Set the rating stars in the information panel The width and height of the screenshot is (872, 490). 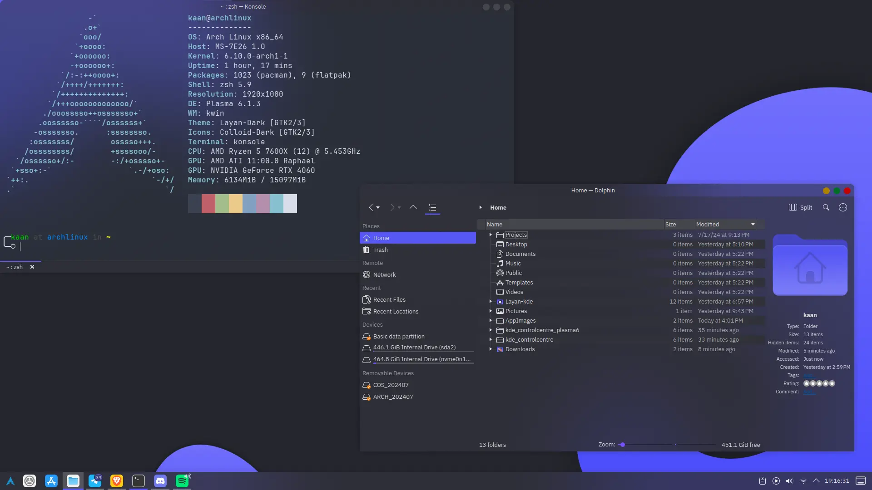pyautogui.click(x=819, y=383)
